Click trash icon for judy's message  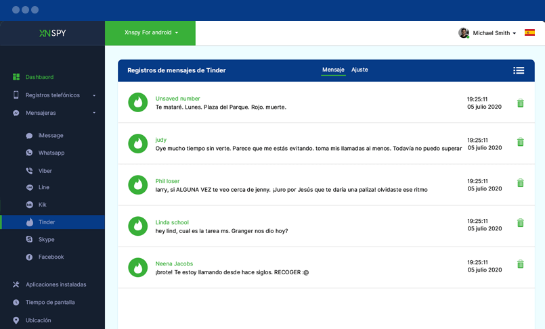tap(520, 142)
